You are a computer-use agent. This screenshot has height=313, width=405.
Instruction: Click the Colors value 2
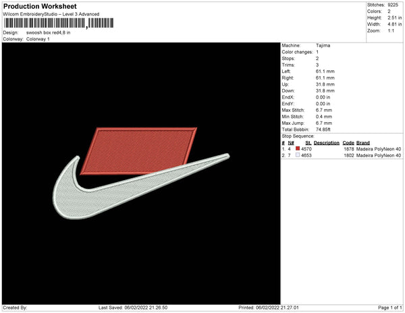tap(389, 11)
